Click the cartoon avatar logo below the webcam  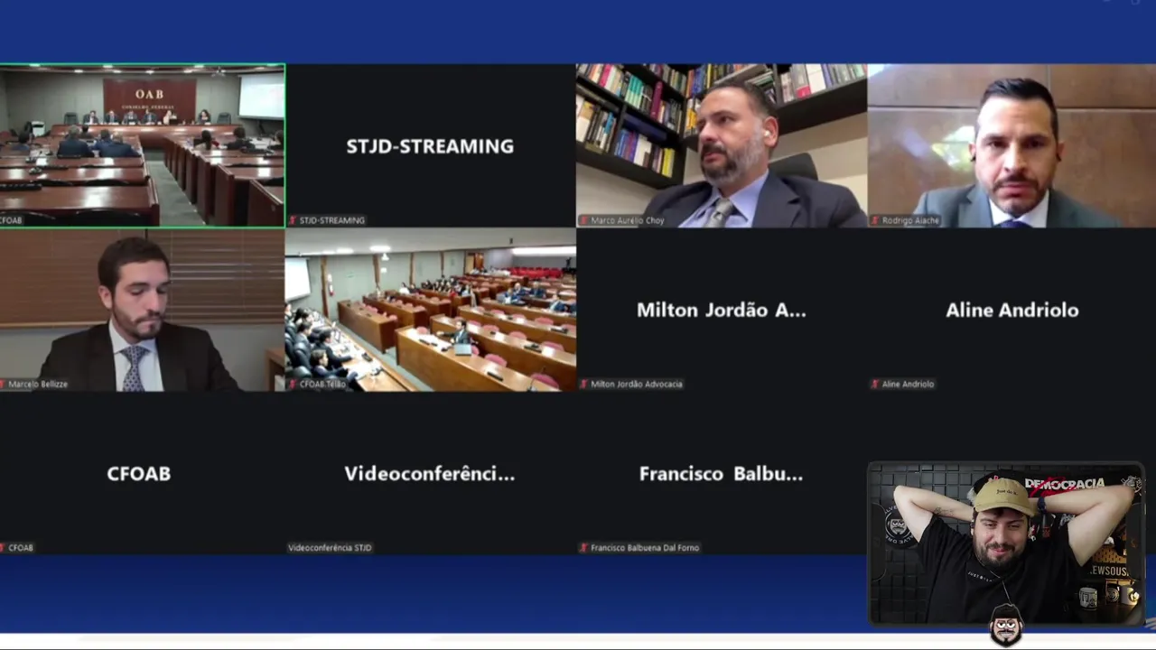tap(1006, 626)
